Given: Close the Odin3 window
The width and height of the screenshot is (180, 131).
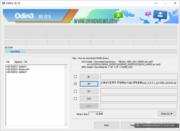Looking at the screenshot, I should coord(175,3).
